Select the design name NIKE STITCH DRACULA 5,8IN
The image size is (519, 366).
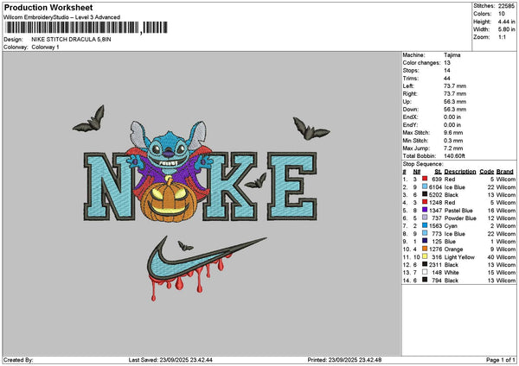coord(71,40)
